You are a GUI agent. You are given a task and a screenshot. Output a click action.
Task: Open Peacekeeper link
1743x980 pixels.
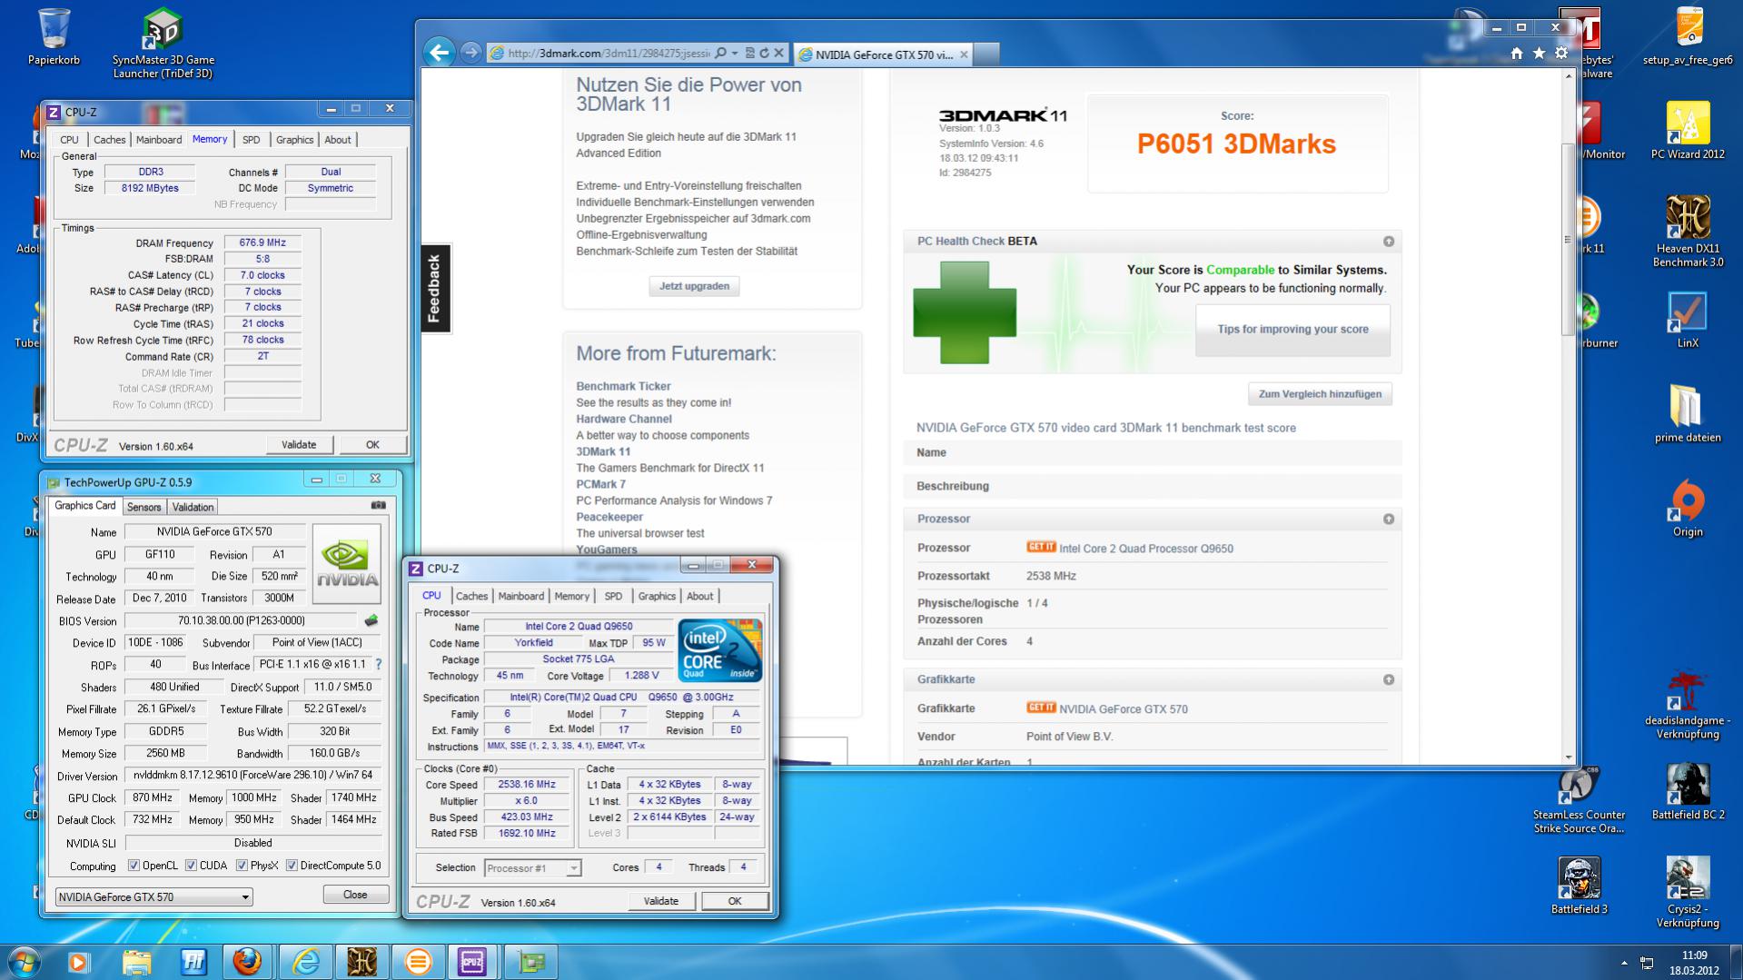click(x=609, y=517)
